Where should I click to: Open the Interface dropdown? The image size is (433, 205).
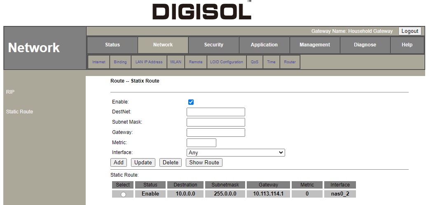(x=236, y=152)
